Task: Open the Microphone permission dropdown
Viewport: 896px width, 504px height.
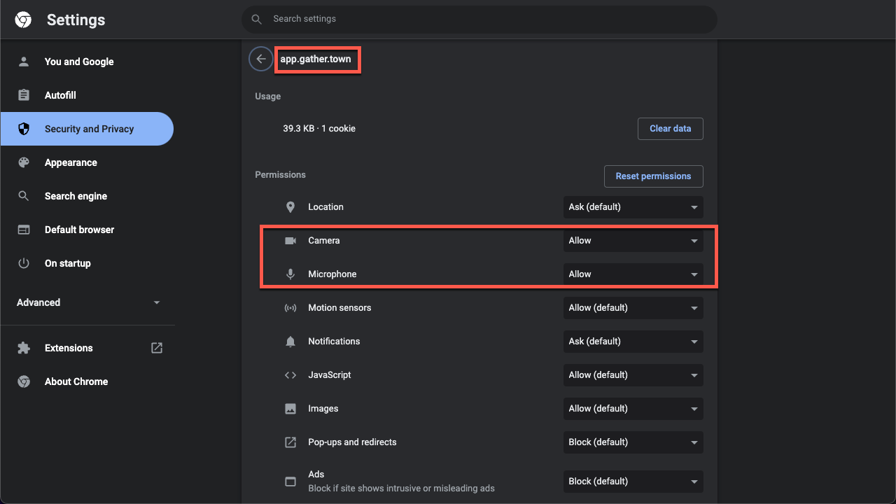Action: tap(633, 274)
